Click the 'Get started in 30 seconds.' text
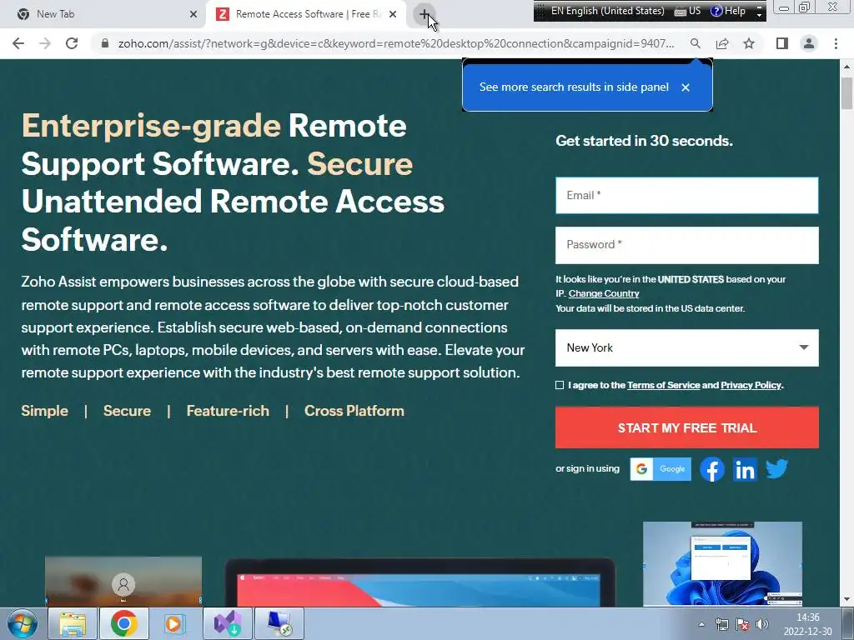 click(644, 141)
